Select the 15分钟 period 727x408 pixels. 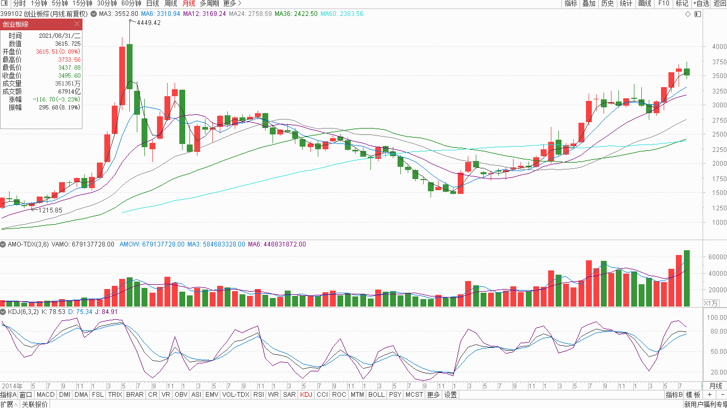pos(82,3)
